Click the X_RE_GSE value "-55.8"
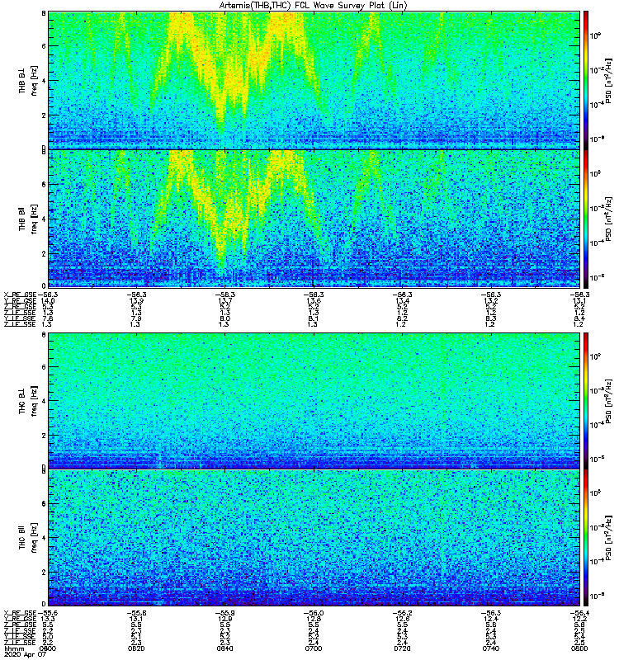Viewport: 619px width, 660px height. click(136, 613)
